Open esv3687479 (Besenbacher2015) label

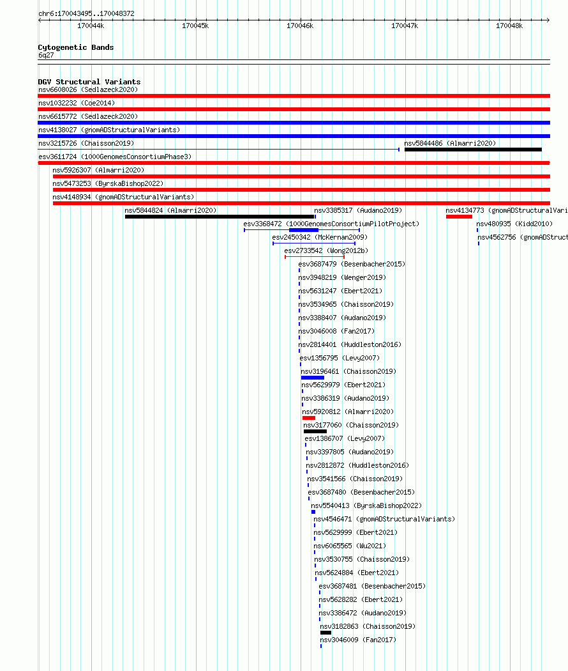(352, 264)
